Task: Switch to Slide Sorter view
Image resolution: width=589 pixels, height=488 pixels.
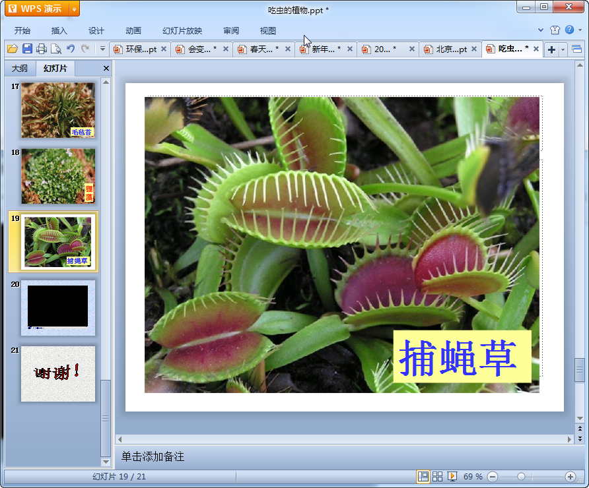Action: pos(437,476)
